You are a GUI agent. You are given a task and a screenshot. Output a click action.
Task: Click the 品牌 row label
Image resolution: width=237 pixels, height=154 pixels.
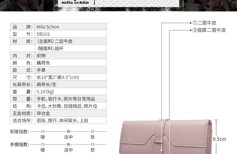click(22, 27)
